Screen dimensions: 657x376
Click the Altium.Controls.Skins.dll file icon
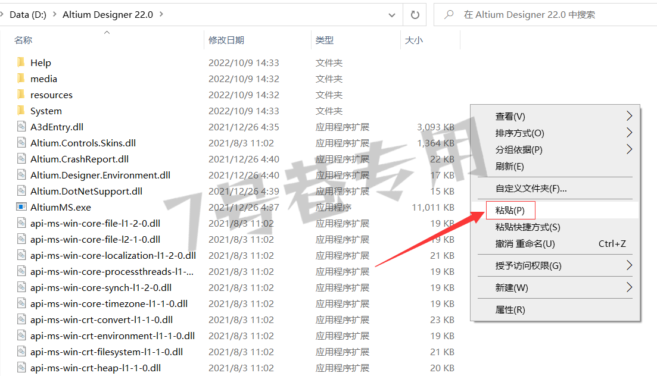click(x=21, y=143)
